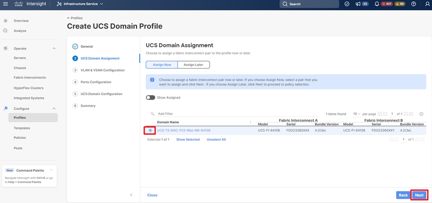
Task: Open the announcements megaphone icon
Action: [358, 4]
